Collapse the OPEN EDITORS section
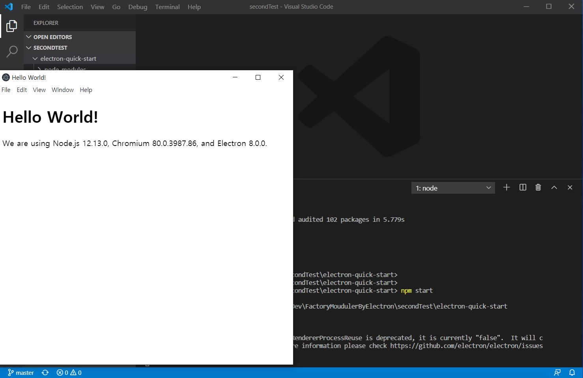 pyautogui.click(x=80, y=37)
